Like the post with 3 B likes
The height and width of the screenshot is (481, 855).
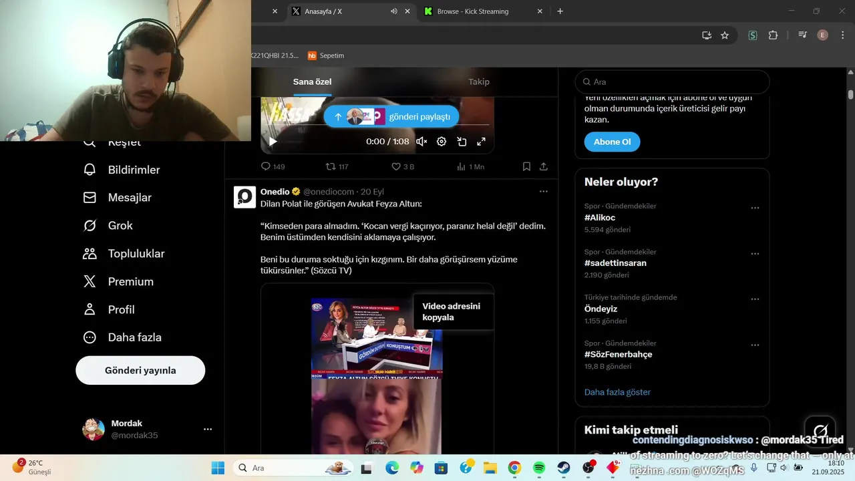point(403,166)
